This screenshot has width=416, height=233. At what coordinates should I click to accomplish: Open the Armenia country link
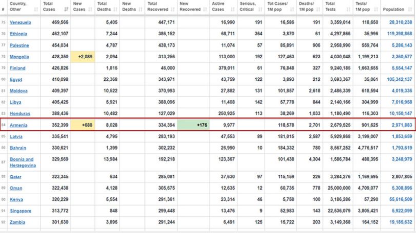click(18, 125)
